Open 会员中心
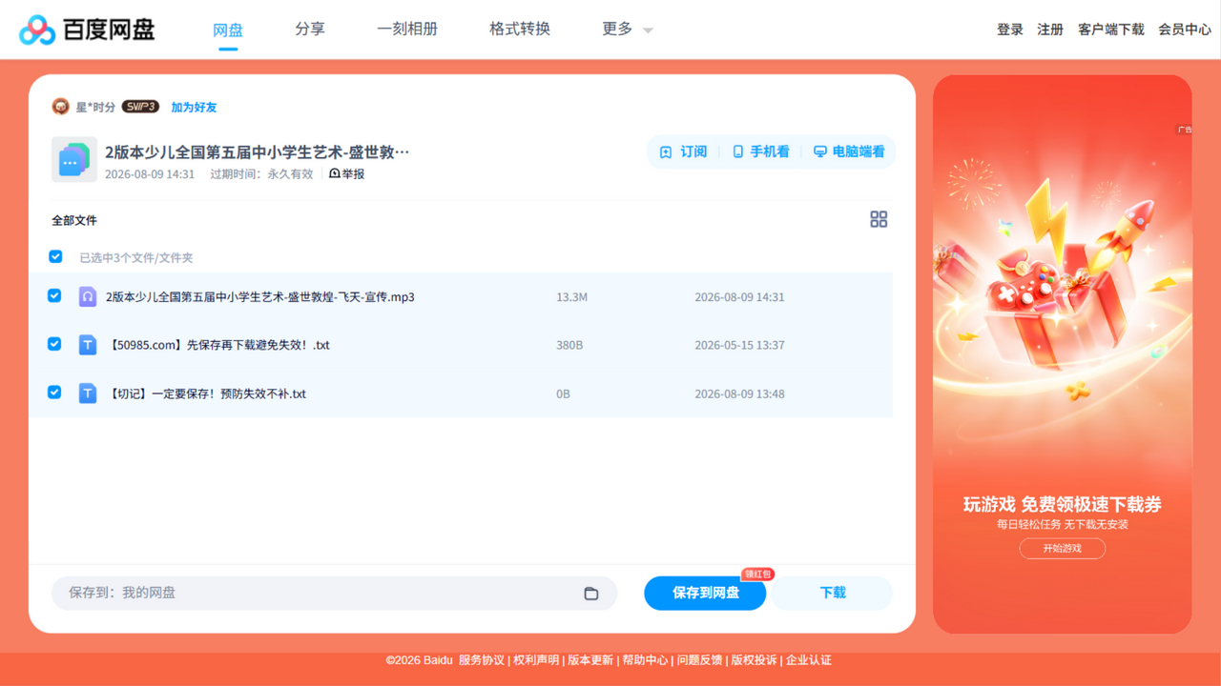1221x686 pixels. click(x=1185, y=30)
